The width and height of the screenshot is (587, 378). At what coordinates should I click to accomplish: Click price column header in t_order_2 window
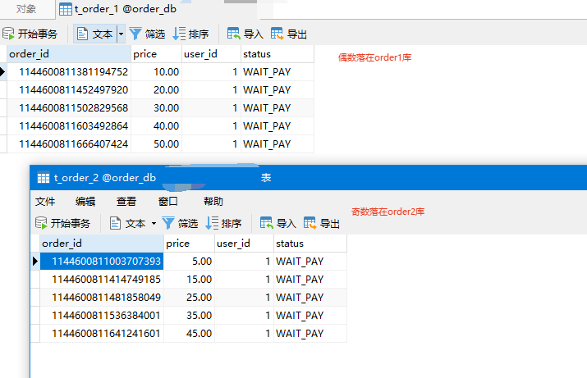tap(190, 244)
